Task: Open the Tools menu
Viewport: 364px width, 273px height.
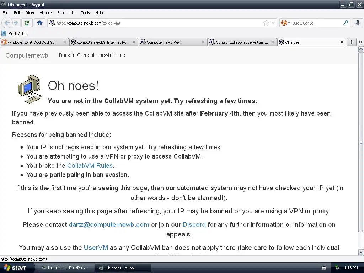Action: pos(85,13)
